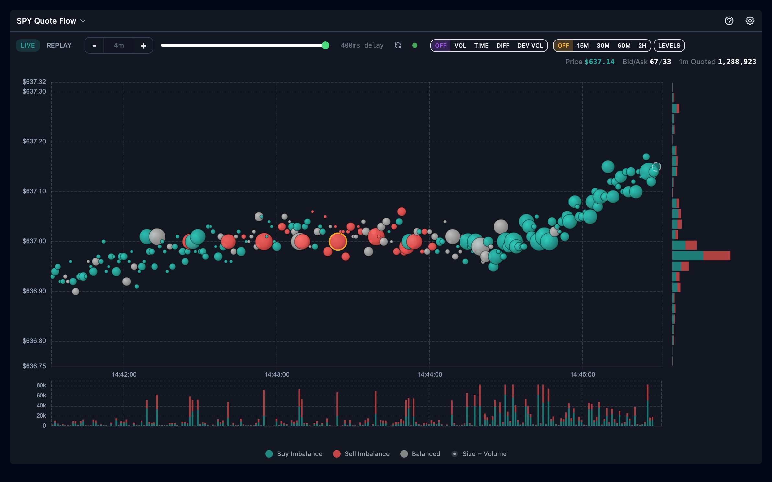Increase time window with plus button

point(143,46)
